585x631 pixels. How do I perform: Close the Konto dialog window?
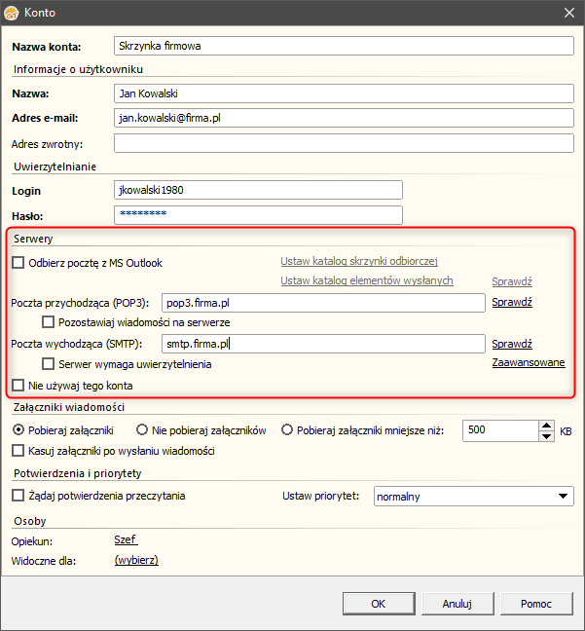click(x=569, y=13)
